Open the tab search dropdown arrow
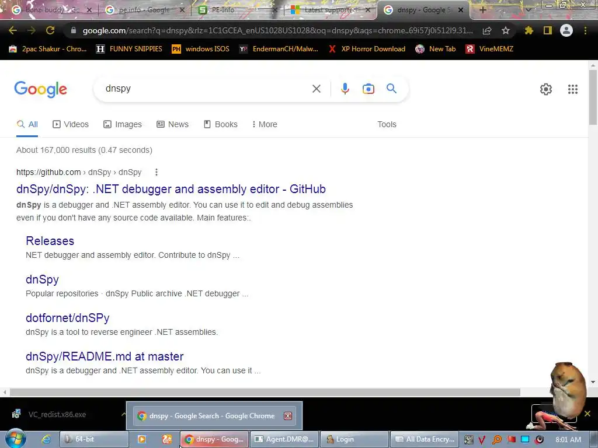 (x=528, y=10)
